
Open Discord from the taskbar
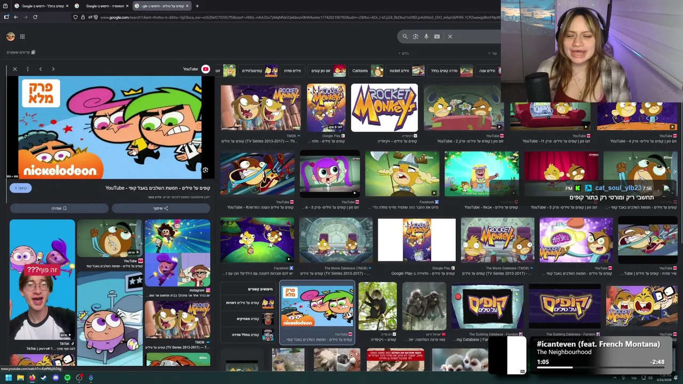tap(55, 378)
